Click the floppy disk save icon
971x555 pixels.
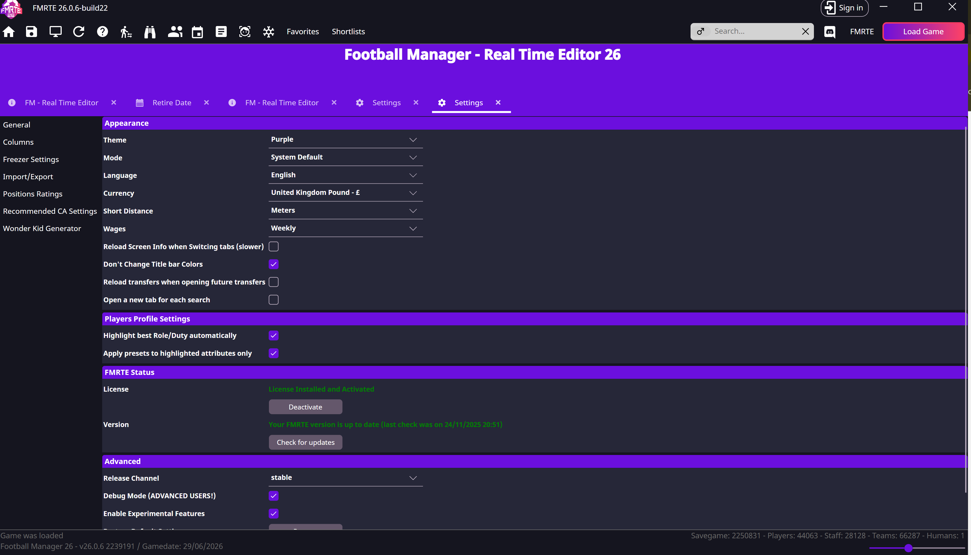pos(32,32)
